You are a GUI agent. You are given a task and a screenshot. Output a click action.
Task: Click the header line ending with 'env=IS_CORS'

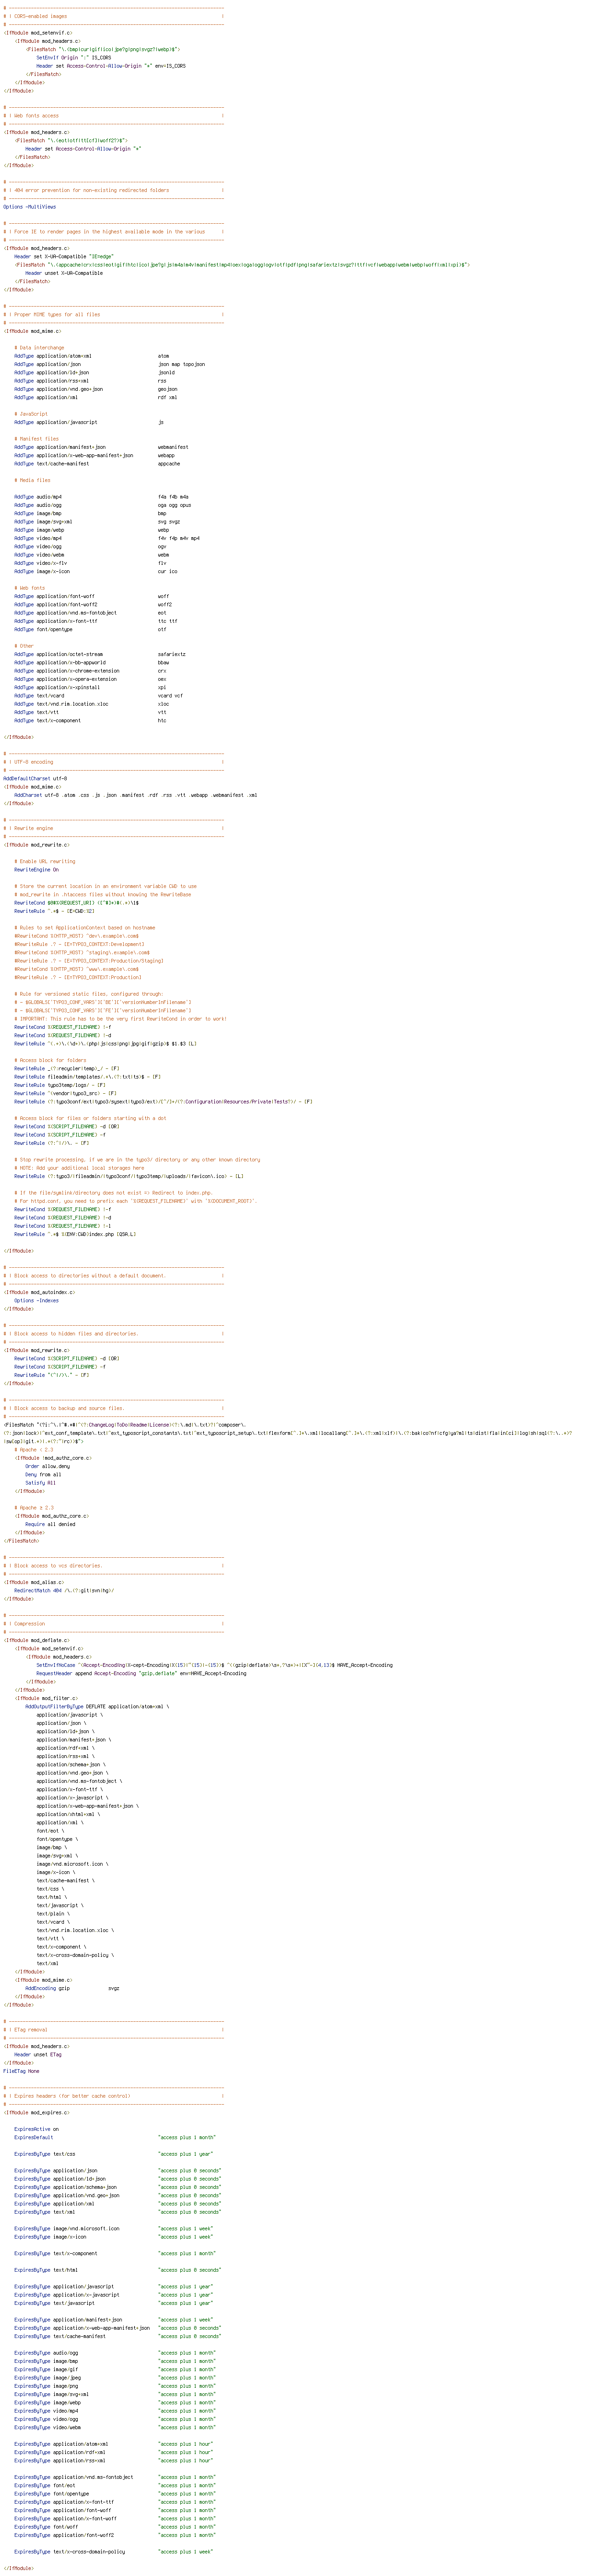tap(111, 66)
